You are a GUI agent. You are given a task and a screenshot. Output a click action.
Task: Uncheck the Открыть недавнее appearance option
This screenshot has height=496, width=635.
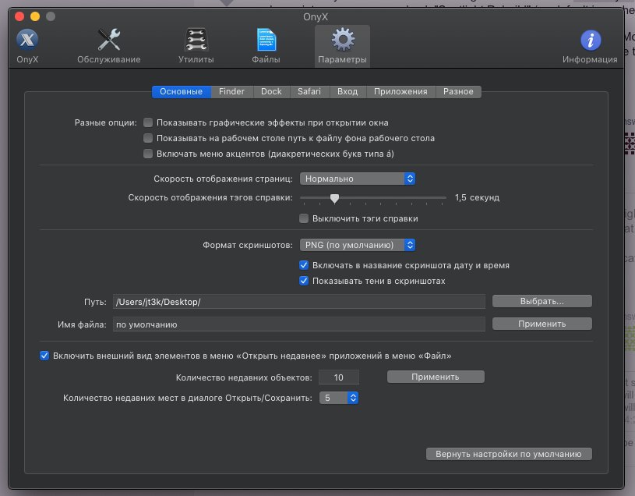(x=44, y=356)
